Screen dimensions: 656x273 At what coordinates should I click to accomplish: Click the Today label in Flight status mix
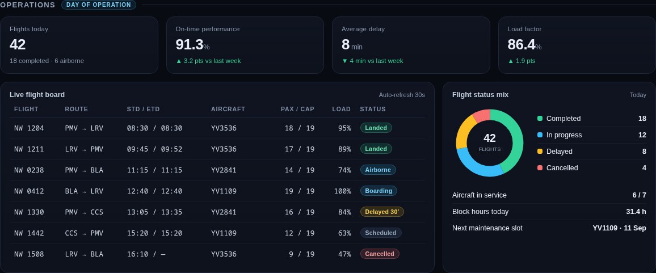(638, 95)
